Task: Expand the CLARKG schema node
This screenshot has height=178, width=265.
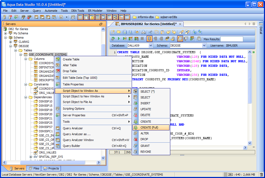Action: 11,42
